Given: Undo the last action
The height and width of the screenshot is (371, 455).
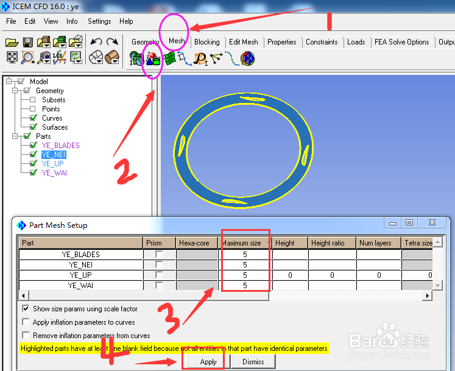Looking at the screenshot, I should [96, 42].
